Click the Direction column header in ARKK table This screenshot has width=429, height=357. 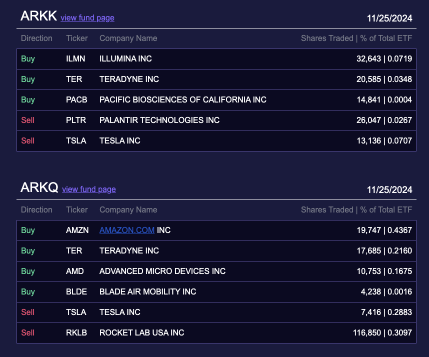[x=36, y=38]
